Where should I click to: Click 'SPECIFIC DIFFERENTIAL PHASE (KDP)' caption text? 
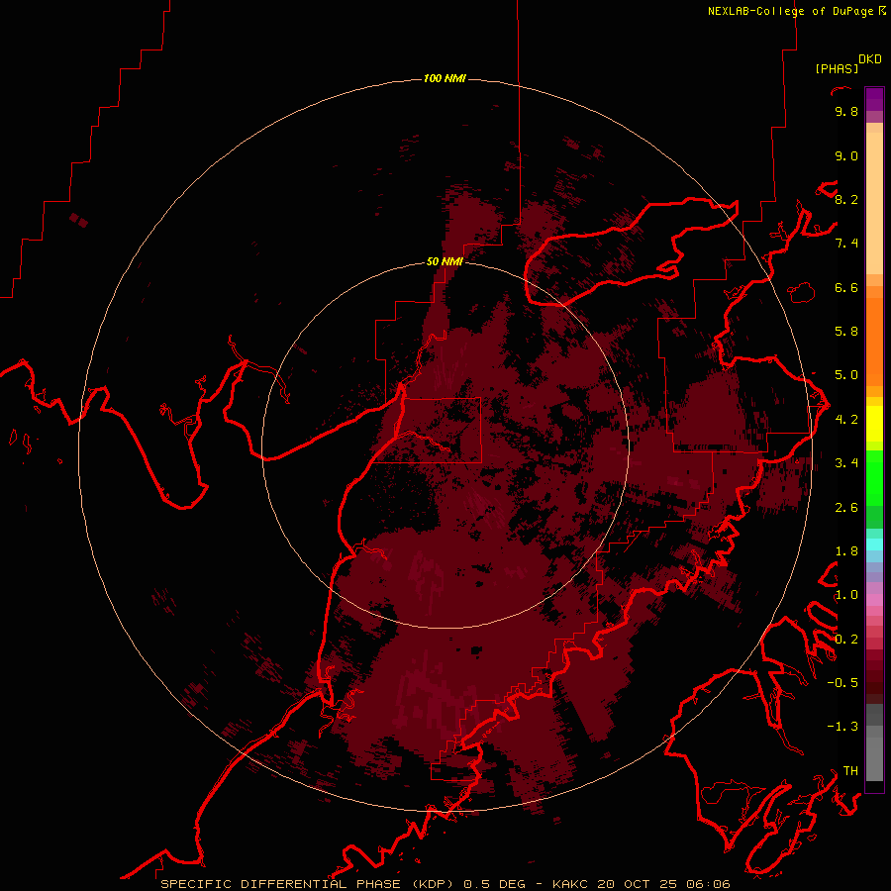[x=307, y=884]
